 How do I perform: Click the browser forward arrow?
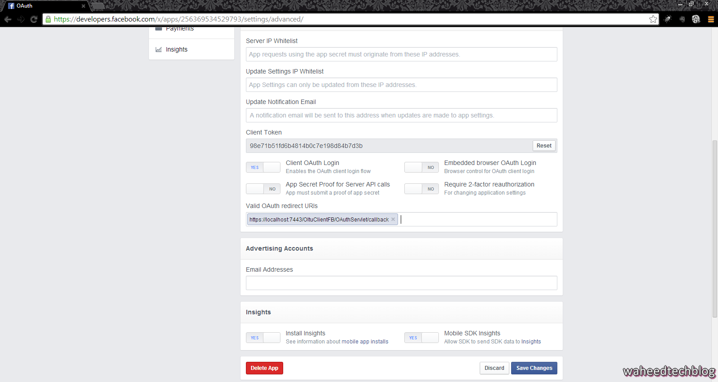(x=21, y=19)
